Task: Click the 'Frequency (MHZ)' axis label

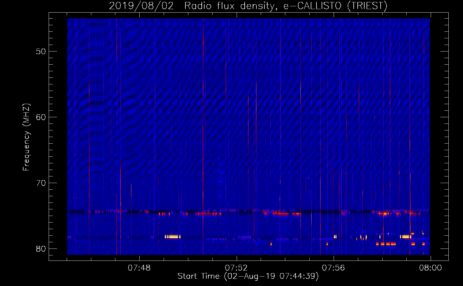Action: [x=26, y=137]
